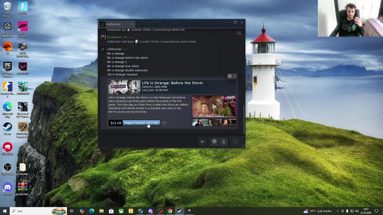Click the add friend to chat icon
Image resolution: width=383 pixels, height=215 pixels.
(239, 33)
